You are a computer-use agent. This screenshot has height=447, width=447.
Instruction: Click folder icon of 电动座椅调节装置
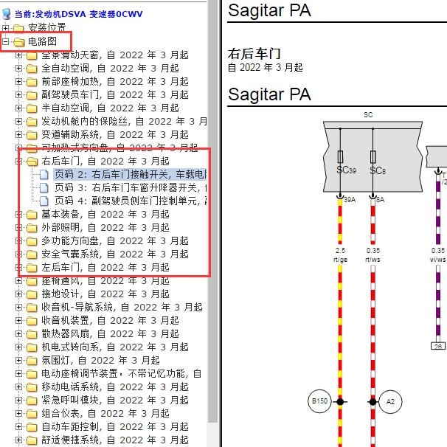[x=32, y=374]
